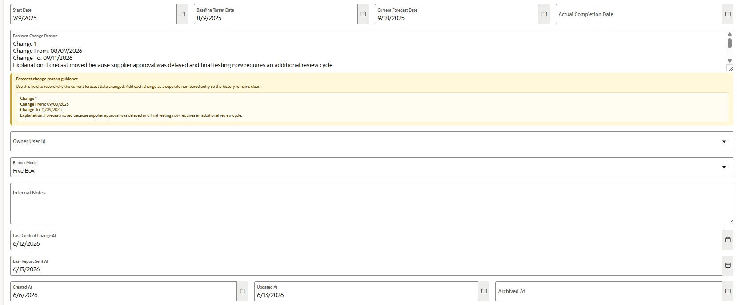Click the 'Change 1' title in the guidance box
This screenshot has height=305, width=737.
click(x=28, y=99)
